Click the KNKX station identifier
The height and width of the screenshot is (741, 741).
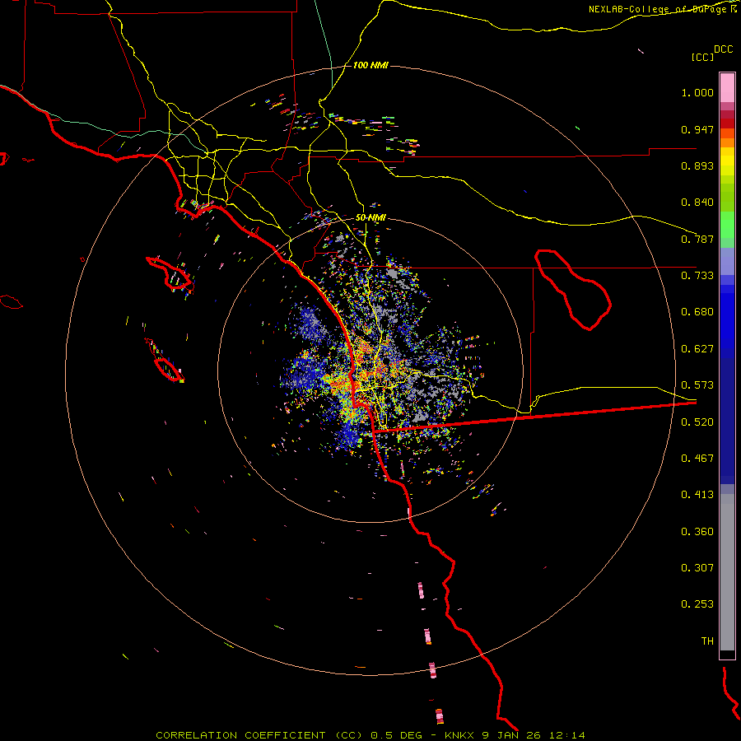point(458,735)
